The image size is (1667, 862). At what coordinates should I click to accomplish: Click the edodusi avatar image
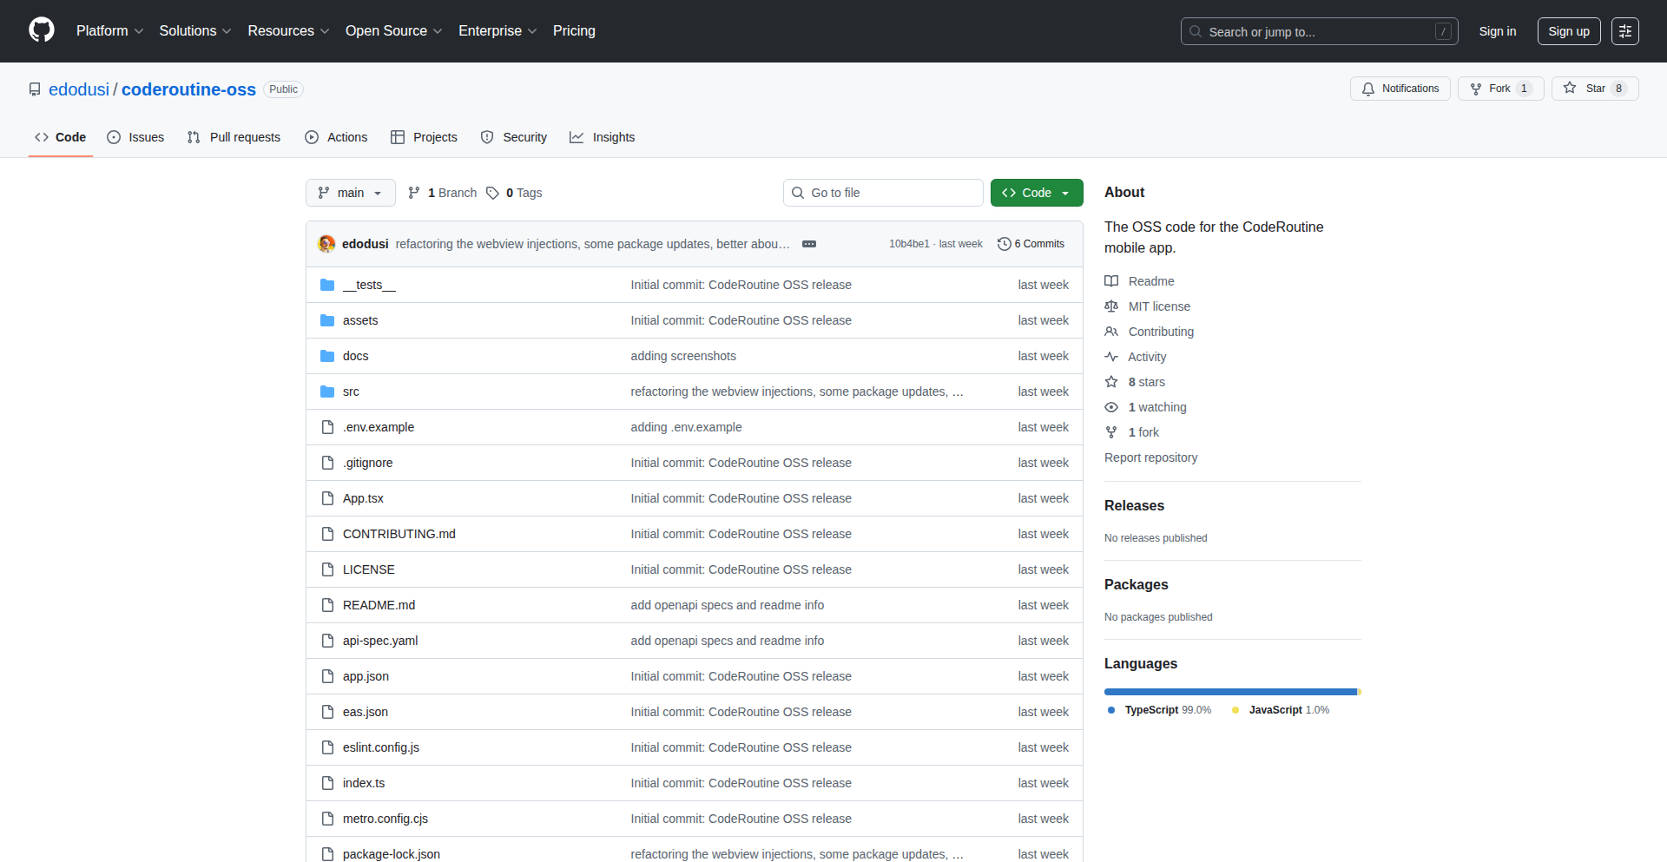327,244
